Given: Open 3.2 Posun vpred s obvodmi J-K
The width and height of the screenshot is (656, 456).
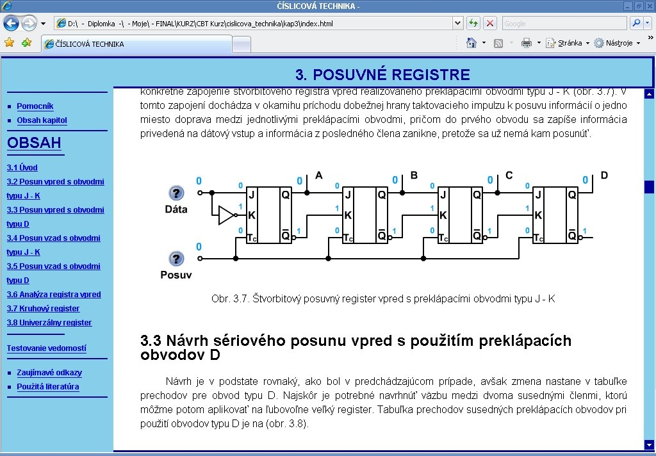Looking at the screenshot, I should pyautogui.click(x=55, y=189).
